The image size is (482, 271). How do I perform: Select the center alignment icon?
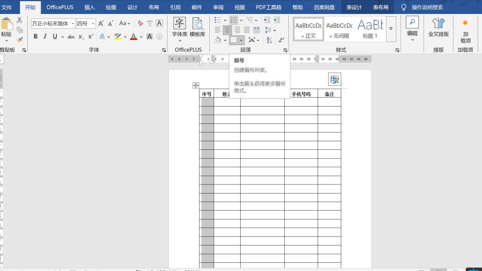click(x=227, y=30)
